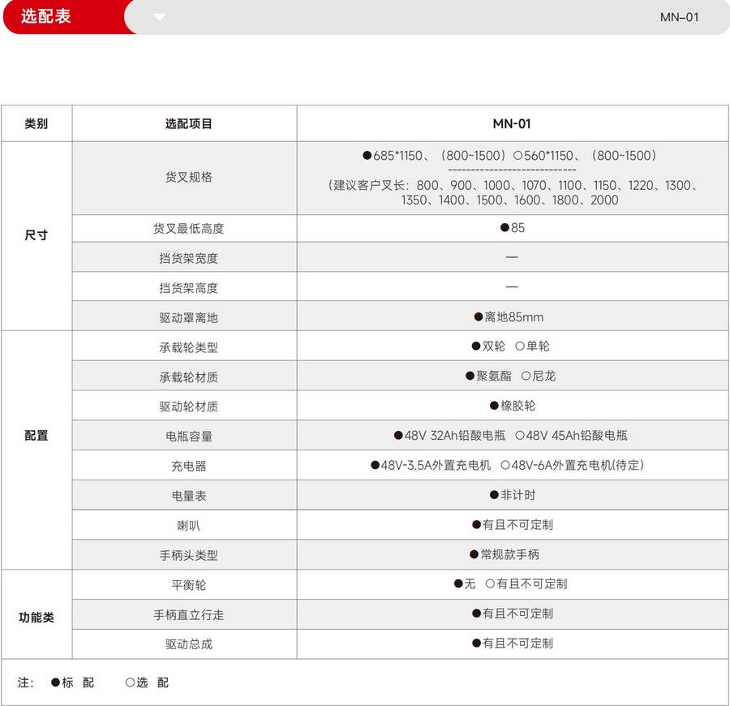The image size is (730, 706).
Task: Select the 货叉规格 row label
Action: pyautogui.click(x=188, y=177)
